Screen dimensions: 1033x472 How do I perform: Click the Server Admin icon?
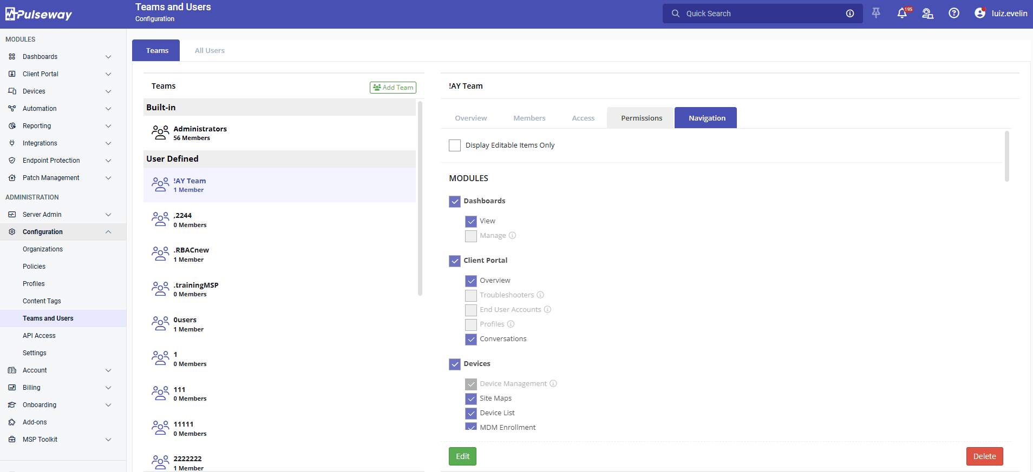pyautogui.click(x=12, y=215)
